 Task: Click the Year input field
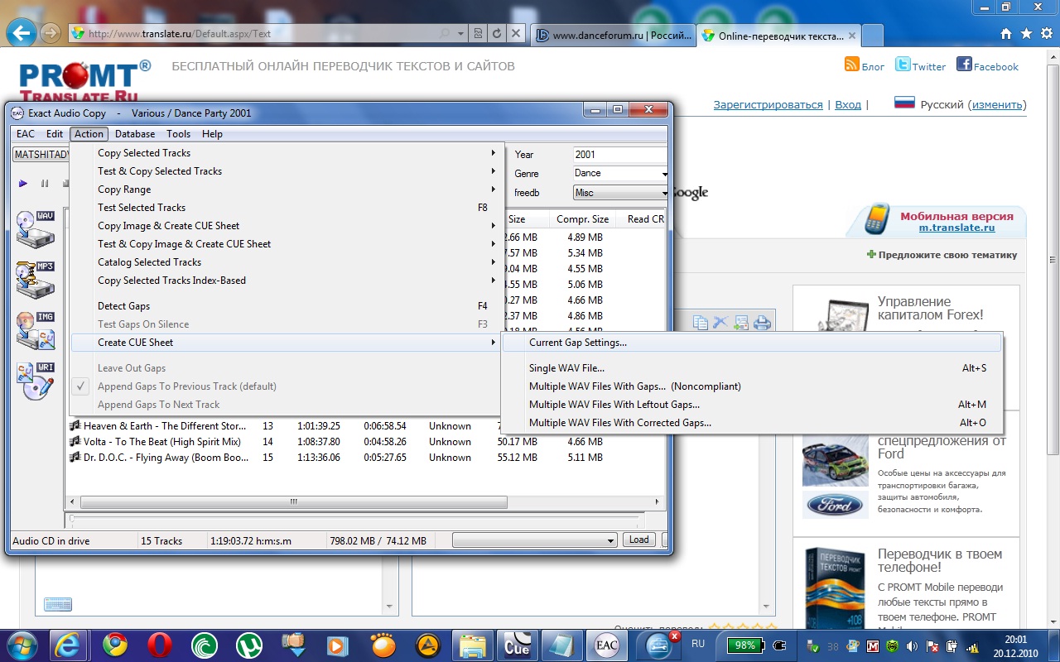pyautogui.click(x=619, y=155)
